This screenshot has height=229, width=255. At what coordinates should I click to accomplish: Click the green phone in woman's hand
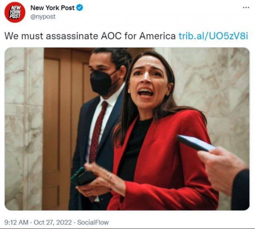pos(82,177)
